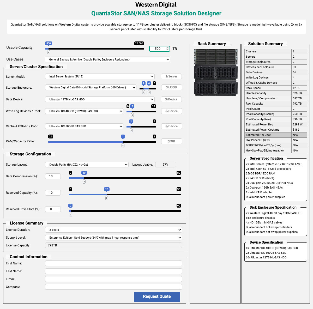
Task: Click "4x HD 12Gb mini-SAS cables" line
Action: (264, 222)
